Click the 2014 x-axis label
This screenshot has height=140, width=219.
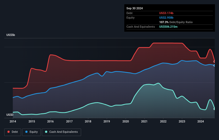[13, 121]
